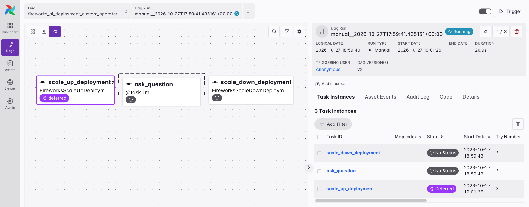
Task: Go to Assets in sidebar
Action: (x=10, y=66)
